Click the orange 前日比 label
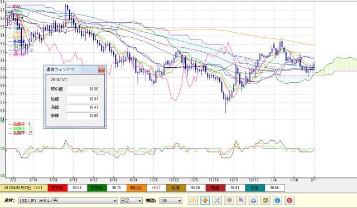357x208 pixels. [x=136, y=188]
